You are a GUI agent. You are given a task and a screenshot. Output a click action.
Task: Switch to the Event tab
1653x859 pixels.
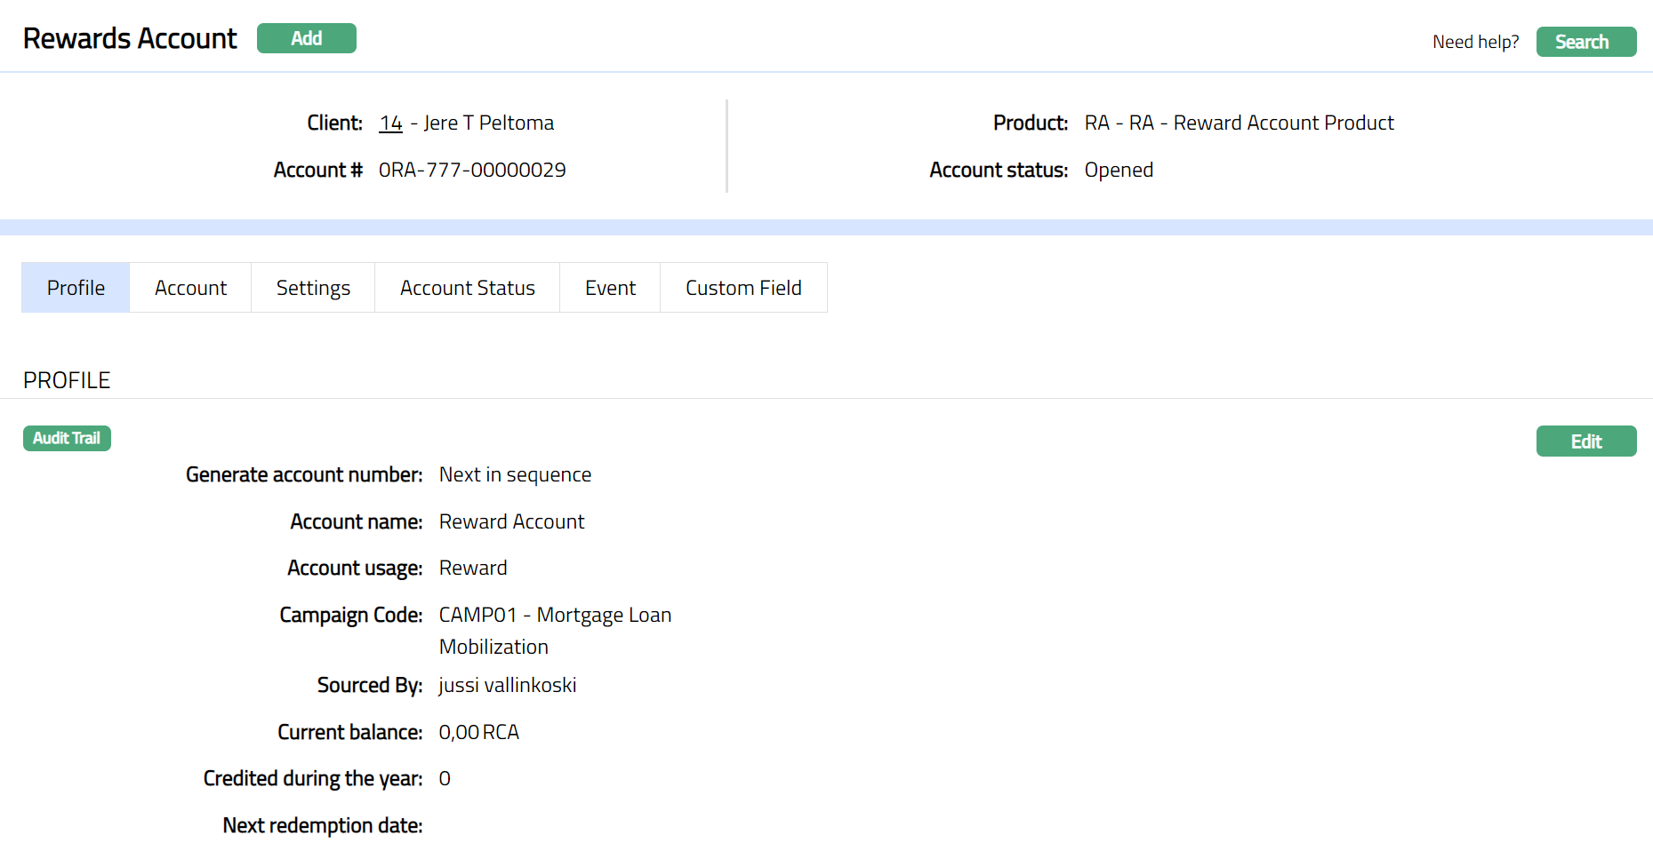point(610,288)
